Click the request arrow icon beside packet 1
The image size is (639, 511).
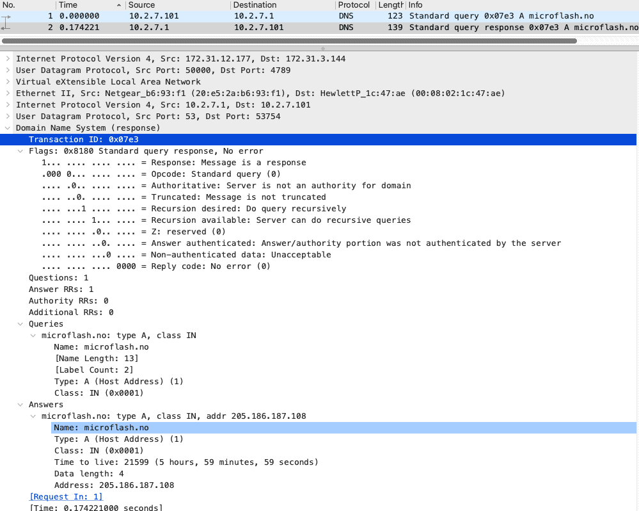pos(4,15)
